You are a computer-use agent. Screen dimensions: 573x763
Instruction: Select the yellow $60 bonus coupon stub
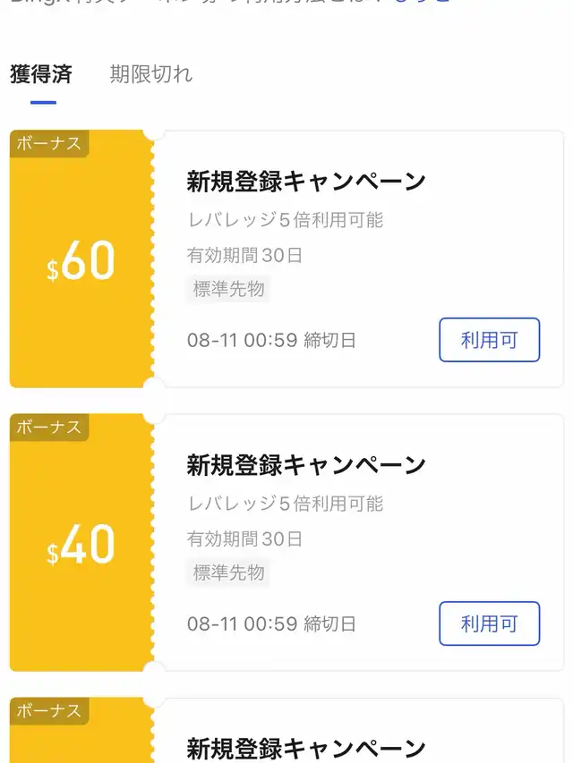pos(81,259)
